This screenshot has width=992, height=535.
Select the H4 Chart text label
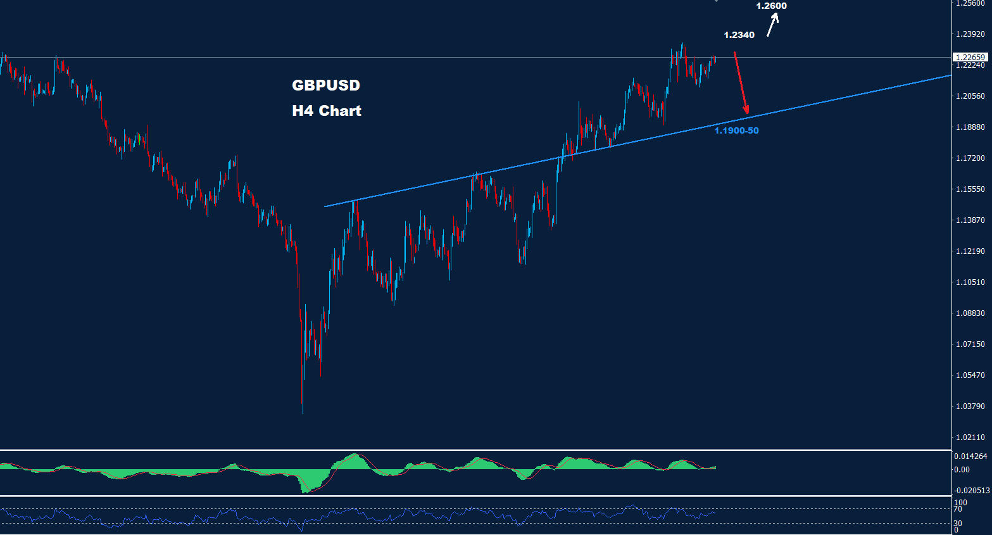[326, 111]
